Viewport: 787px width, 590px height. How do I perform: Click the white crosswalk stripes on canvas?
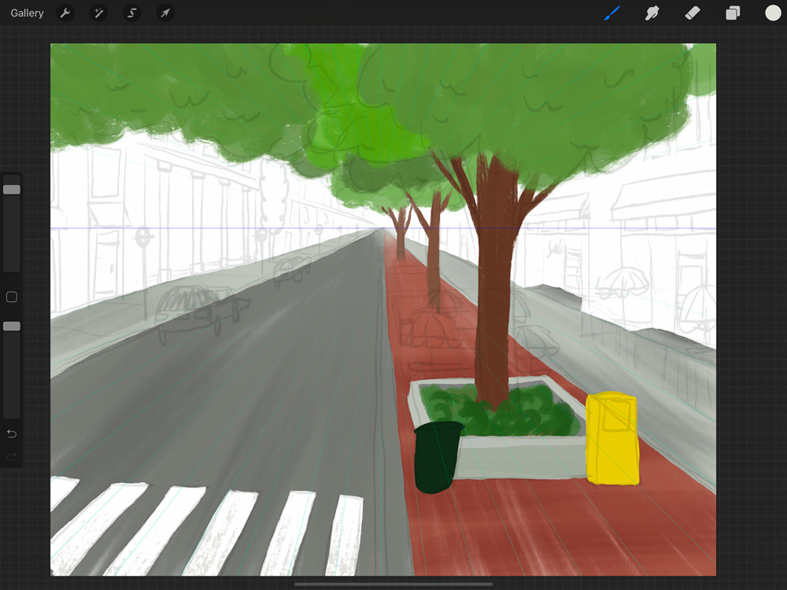[x=205, y=527]
